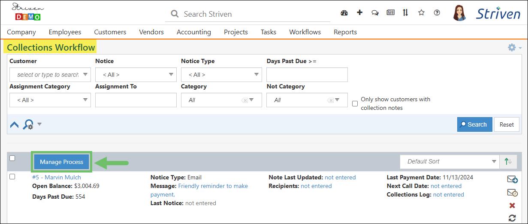This screenshot has height=224, width=528.
Task: Open the Company menu
Action: pos(21,32)
